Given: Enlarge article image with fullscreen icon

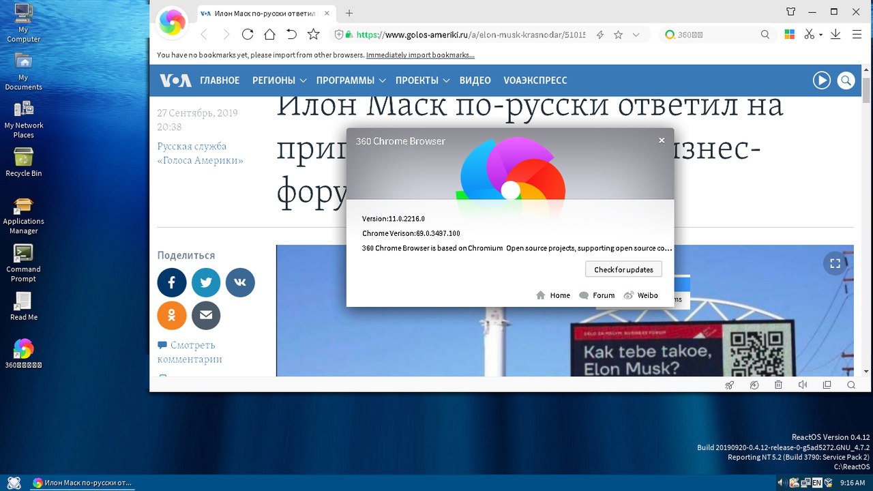Looking at the screenshot, I should (835, 263).
